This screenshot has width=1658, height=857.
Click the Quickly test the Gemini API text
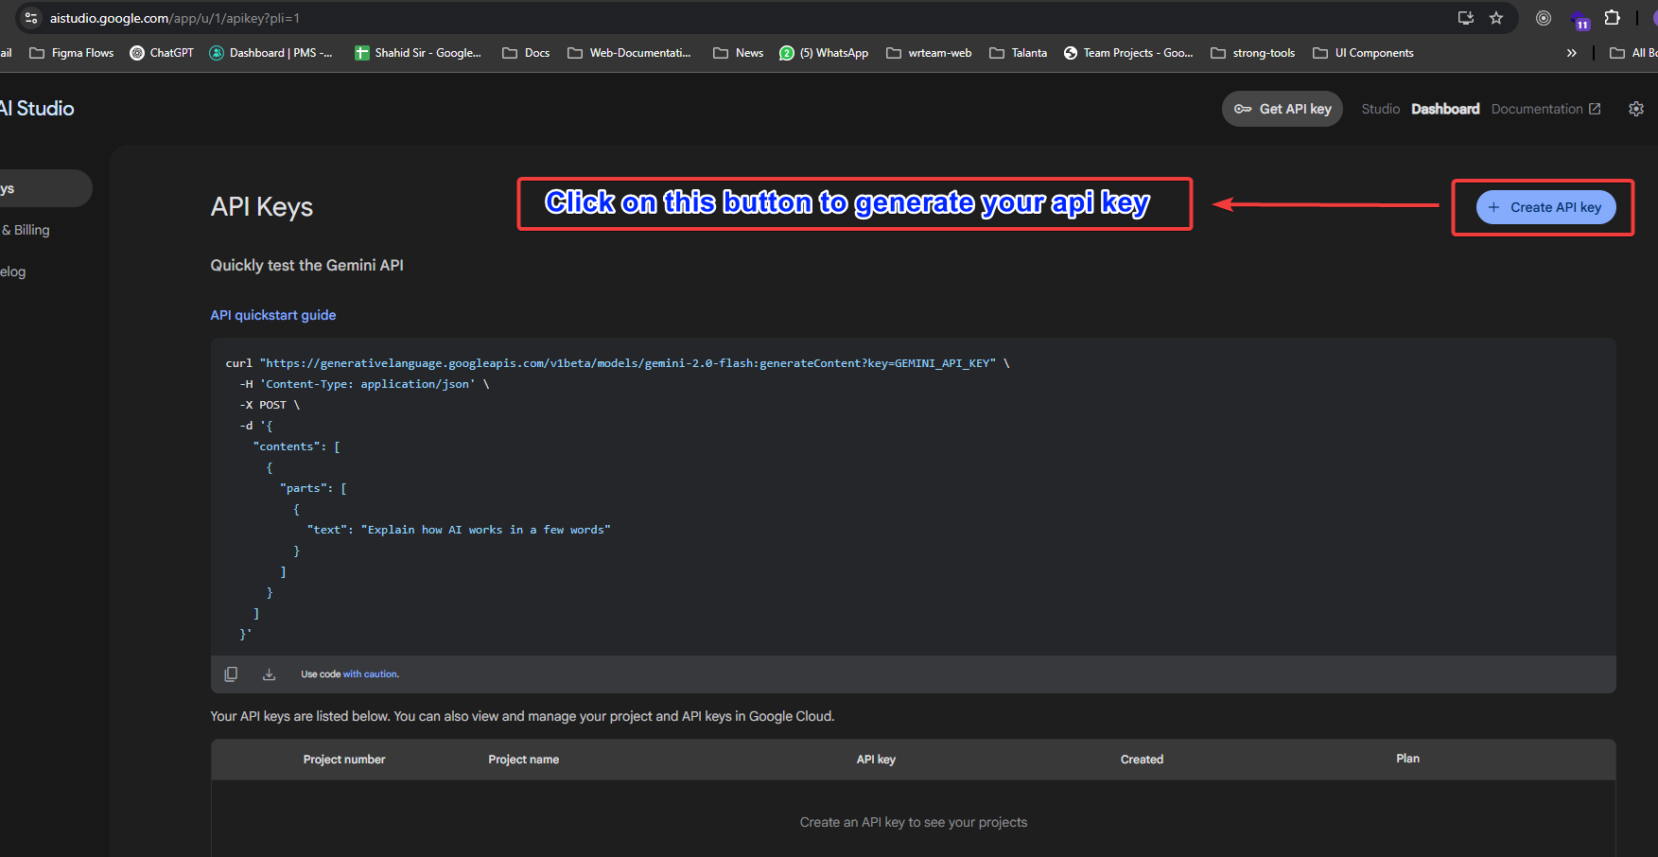[x=306, y=266]
